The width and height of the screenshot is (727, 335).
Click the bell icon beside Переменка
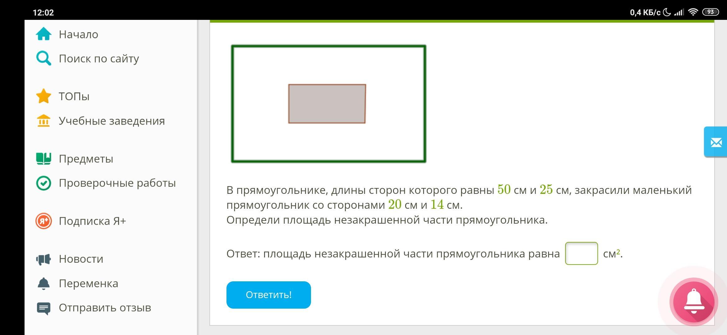43,283
